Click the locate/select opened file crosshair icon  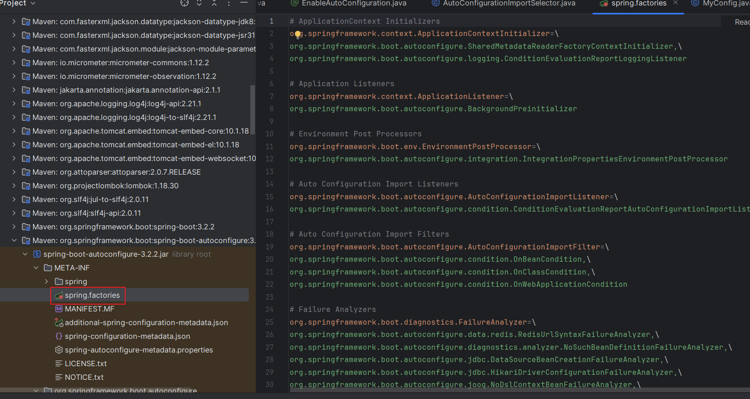(x=185, y=3)
